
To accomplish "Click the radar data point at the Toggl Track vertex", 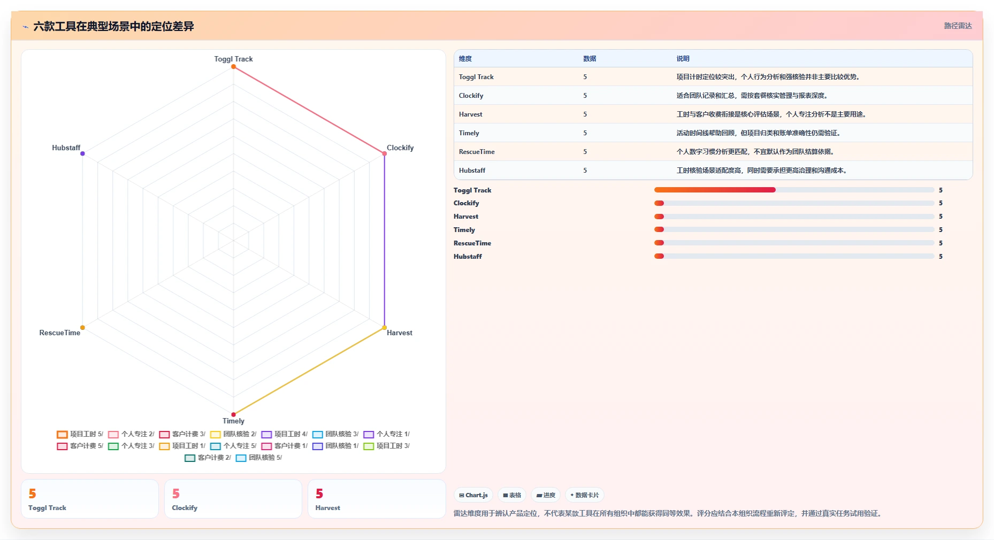I will [x=233, y=67].
